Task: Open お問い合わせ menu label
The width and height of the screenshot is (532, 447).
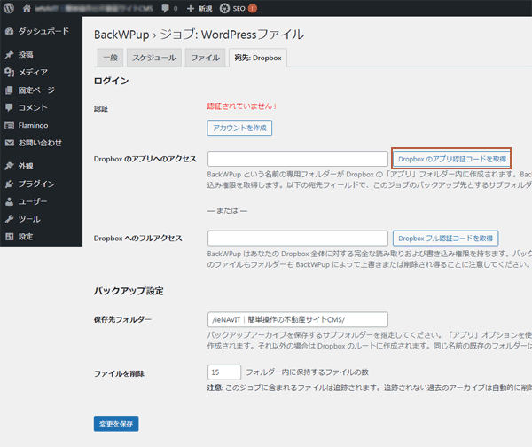Action: pyautogui.click(x=40, y=143)
